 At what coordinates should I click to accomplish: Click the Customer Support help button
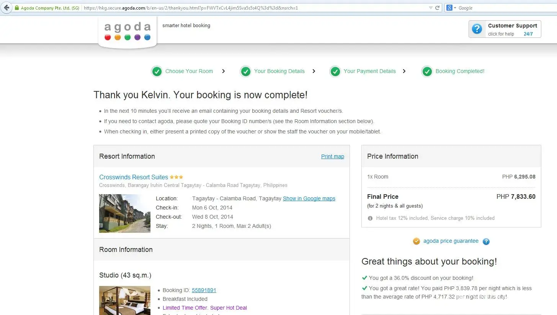pyautogui.click(x=505, y=29)
